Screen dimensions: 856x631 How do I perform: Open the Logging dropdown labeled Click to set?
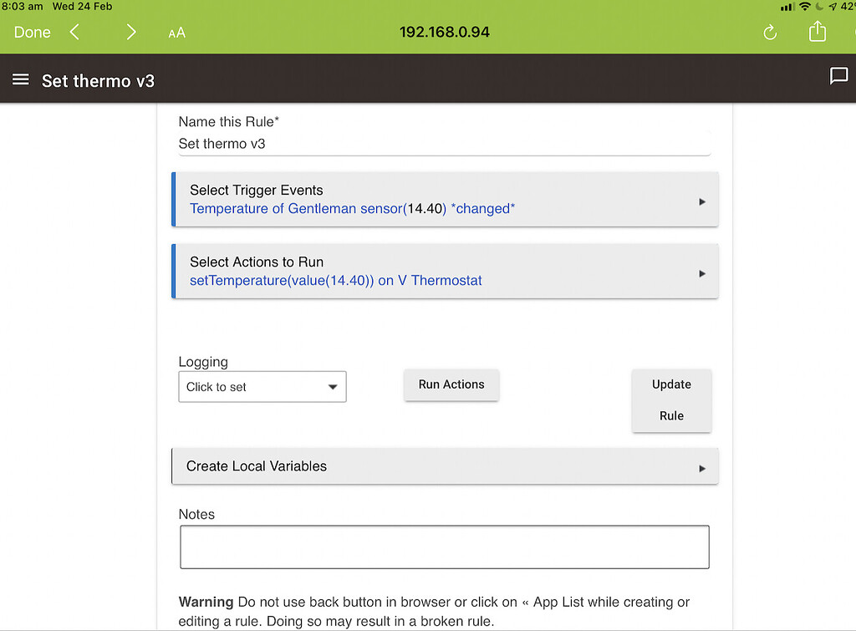pos(262,386)
